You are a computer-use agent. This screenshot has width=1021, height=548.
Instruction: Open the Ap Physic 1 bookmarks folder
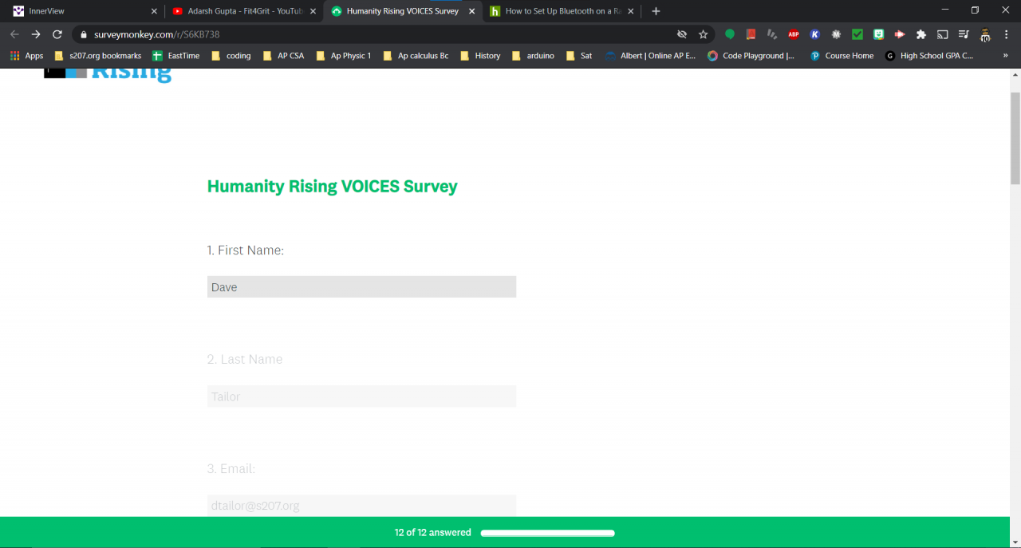(x=344, y=56)
